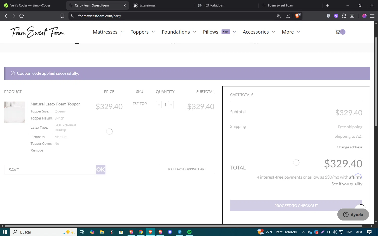Expand the Accessories menu
This screenshot has height=236, width=378.
tap(259, 32)
